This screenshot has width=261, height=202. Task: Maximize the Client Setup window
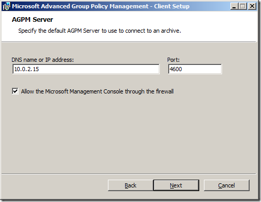tap(243, 6)
